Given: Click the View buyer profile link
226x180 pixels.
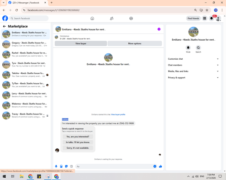Looking at the screenshot, I should tap(118, 114).
